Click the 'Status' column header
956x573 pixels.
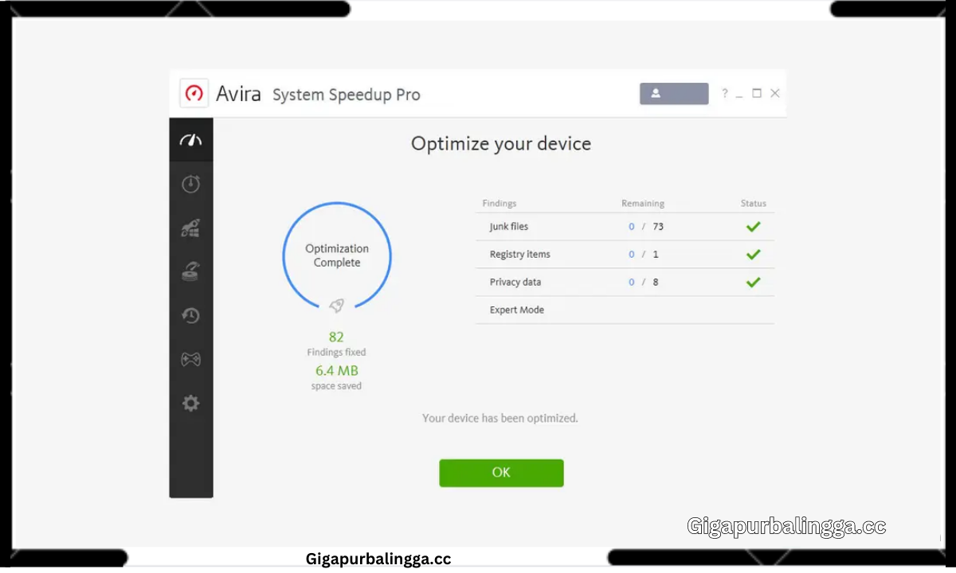pyautogui.click(x=754, y=204)
